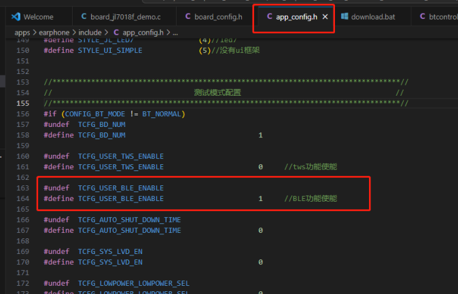
Task: Click TCFG_AUTO_SHUT_DOWN_TIME on the #define line
Action: (129, 230)
